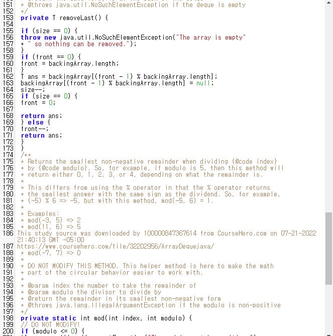Click line number 153

[8, 18]
